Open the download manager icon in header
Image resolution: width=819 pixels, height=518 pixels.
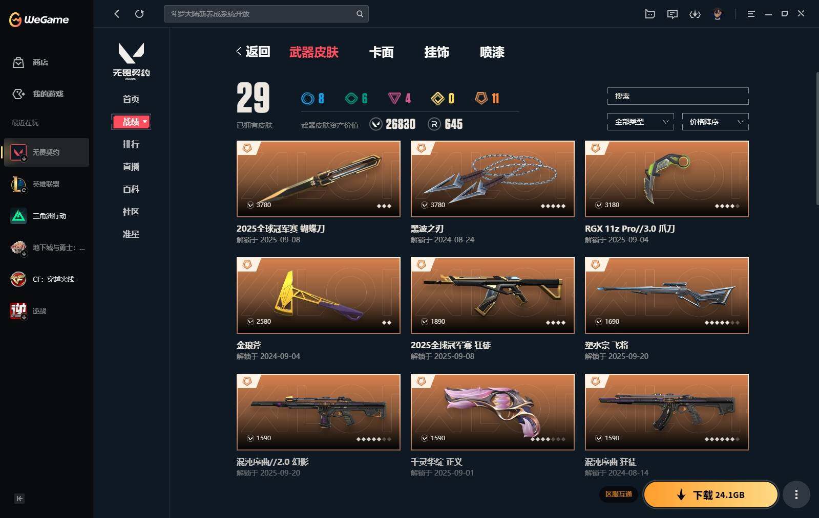click(695, 14)
